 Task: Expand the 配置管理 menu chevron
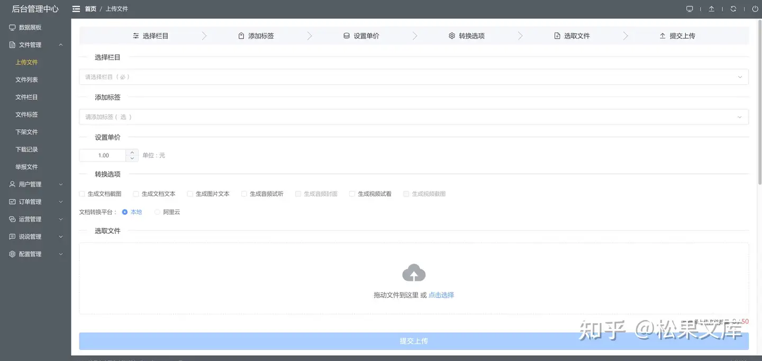coord(61,254)
